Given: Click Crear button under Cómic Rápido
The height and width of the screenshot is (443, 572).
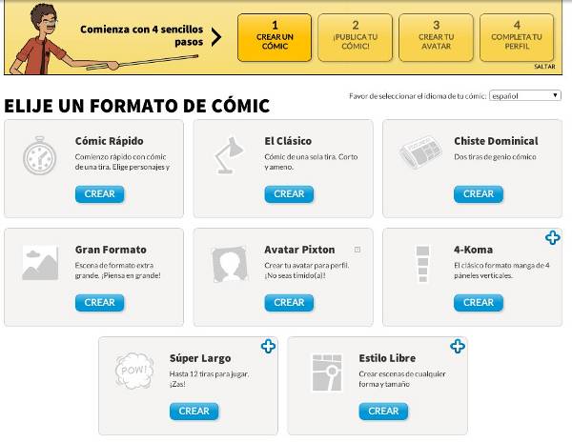Looking at the screenshot, I should (99, 194).
